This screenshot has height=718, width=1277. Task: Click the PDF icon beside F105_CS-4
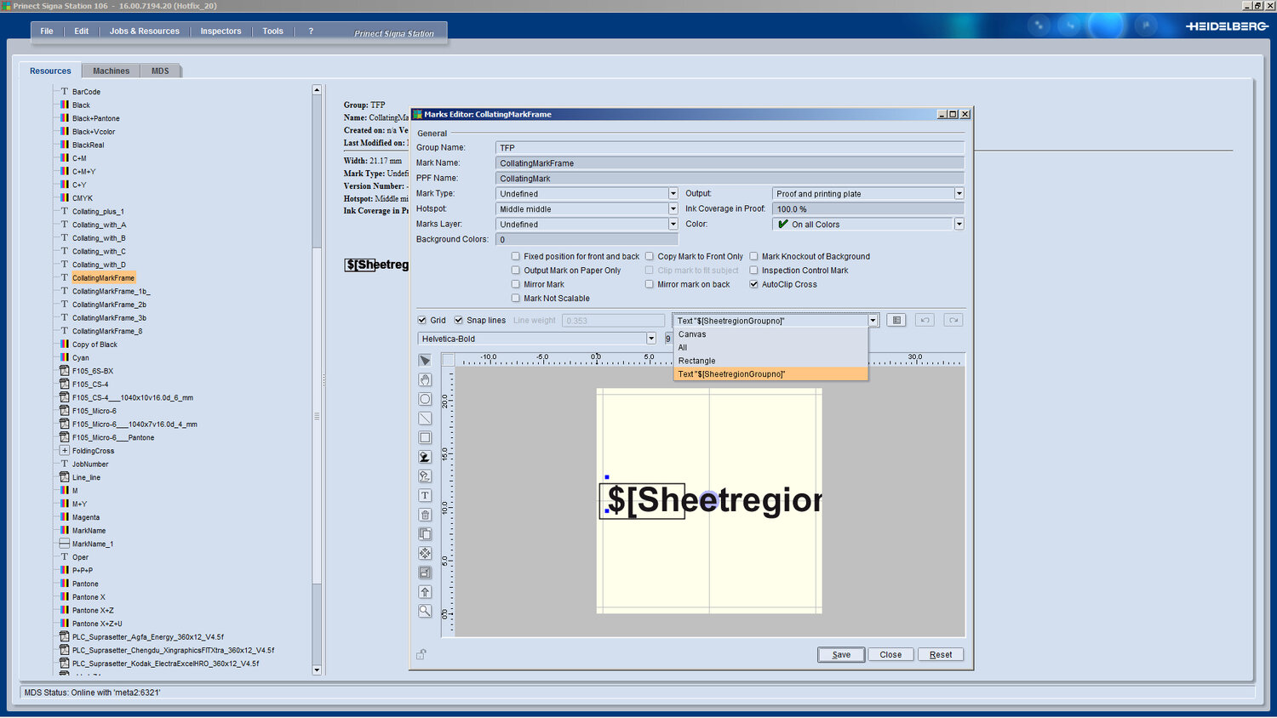pyautogui.click(x=64, y=384)
